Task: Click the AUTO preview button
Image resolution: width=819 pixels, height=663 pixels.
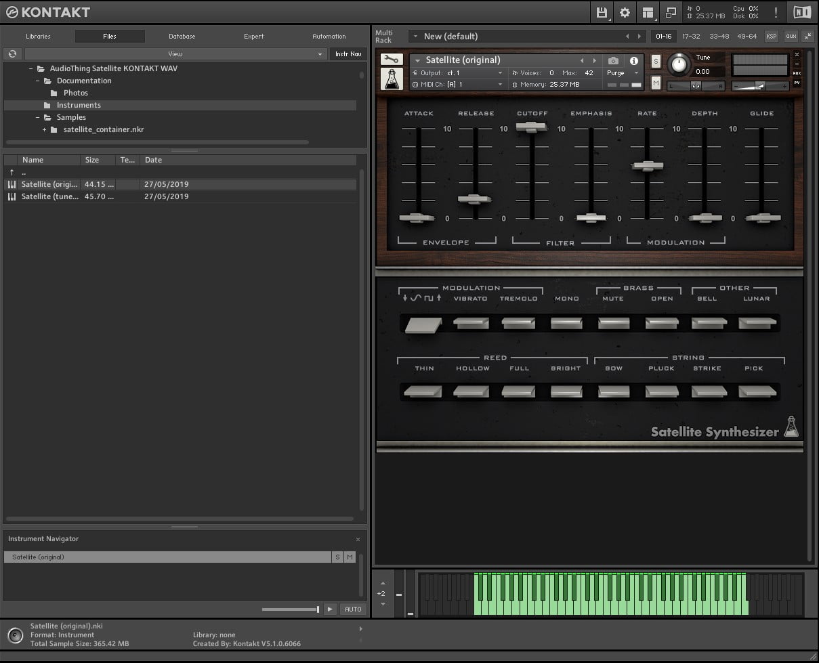Action: point(353,609)
